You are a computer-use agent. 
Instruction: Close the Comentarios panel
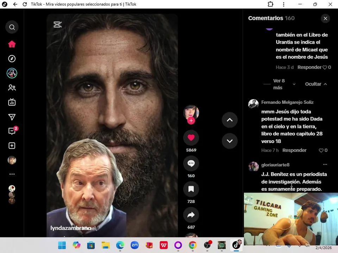[325, 19]
